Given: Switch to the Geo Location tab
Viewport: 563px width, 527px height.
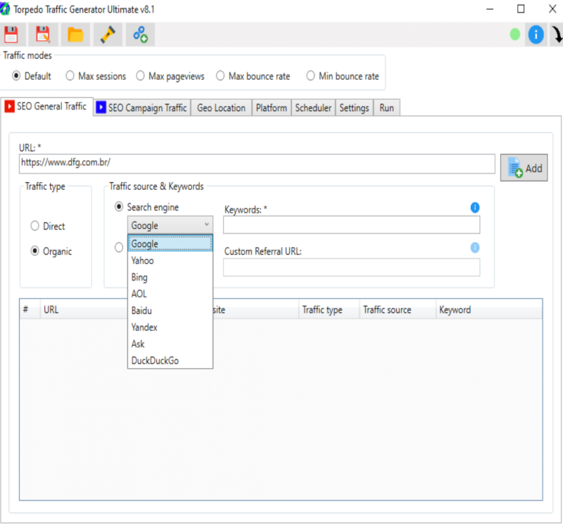Looking at the screenshot, I should pos(221,108).
